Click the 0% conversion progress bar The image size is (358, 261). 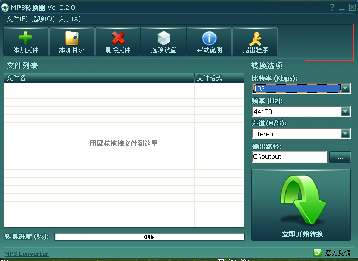(x=149, y=237)
